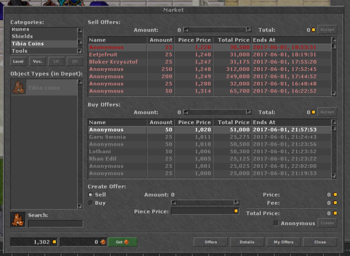This screenshot has width=350, height=256.
Task: Click the Sell Offers Amount slider track
Action: [217, 29]
